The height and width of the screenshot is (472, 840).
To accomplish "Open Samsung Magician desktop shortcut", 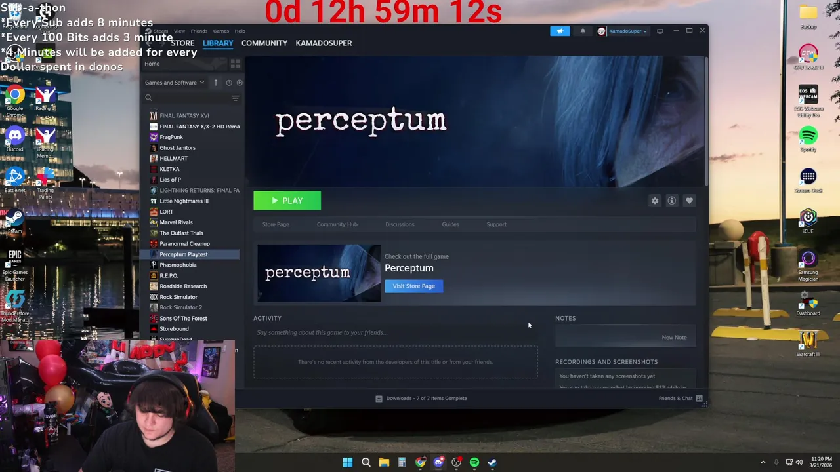I will (x=808, y=265).
